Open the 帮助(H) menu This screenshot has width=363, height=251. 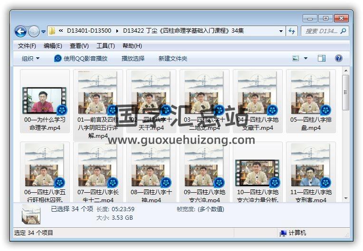(132, 46)
